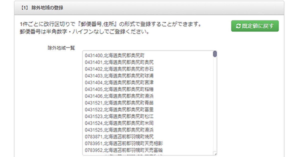Click the 【1】除外地域の登録 panel heading
Viewport: 300px width, 157px height.
click(x=42, y=8)
